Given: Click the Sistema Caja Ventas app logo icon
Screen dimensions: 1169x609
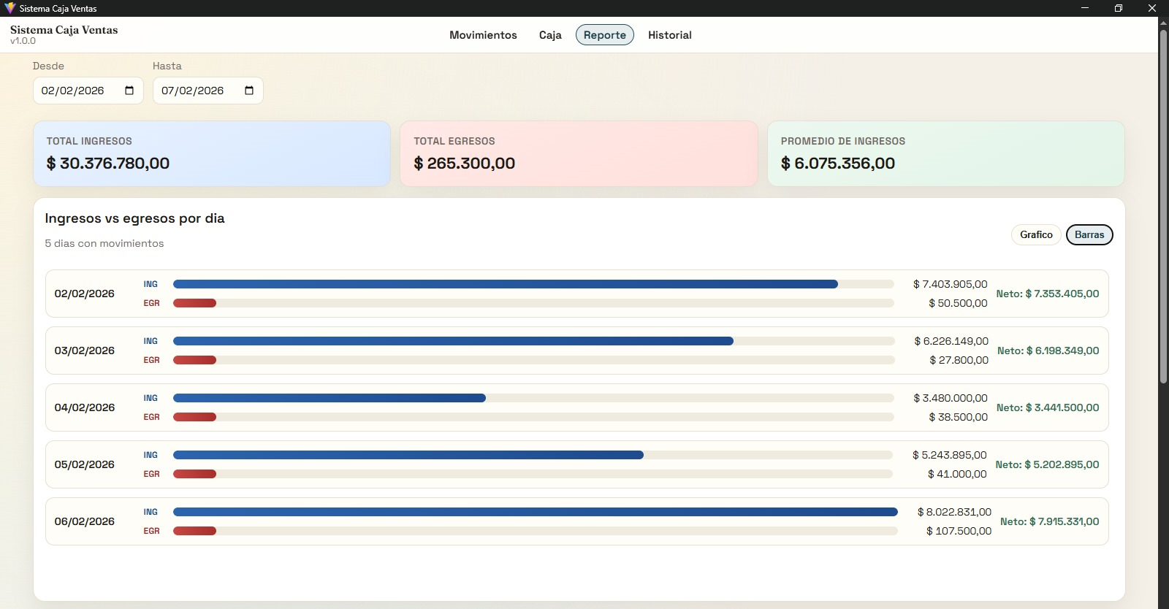Looking at the screenshot, I should (x=9, y=8).
